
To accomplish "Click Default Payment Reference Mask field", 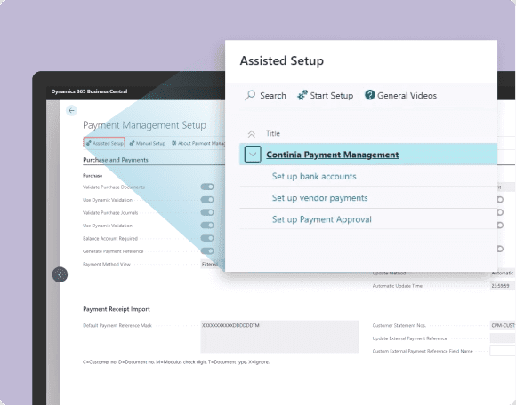I will click(x=279, y=337).
